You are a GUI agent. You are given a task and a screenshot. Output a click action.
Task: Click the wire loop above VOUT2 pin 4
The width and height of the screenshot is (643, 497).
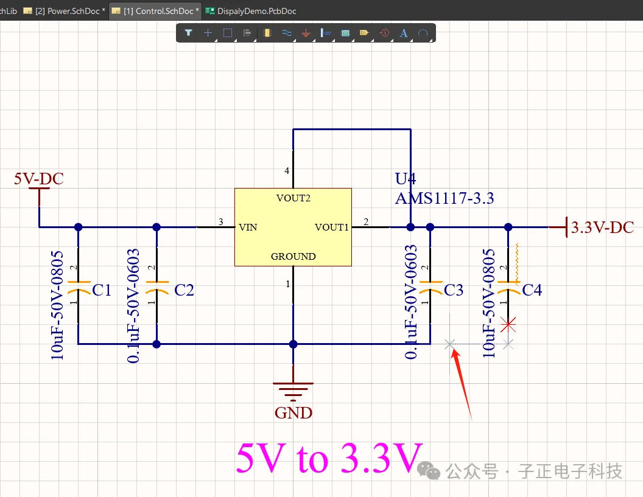352,130
